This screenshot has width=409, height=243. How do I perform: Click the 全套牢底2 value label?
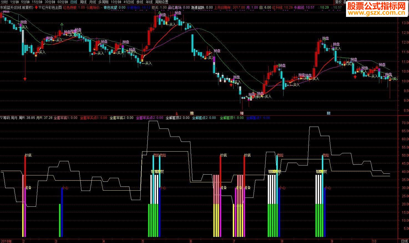122,118
